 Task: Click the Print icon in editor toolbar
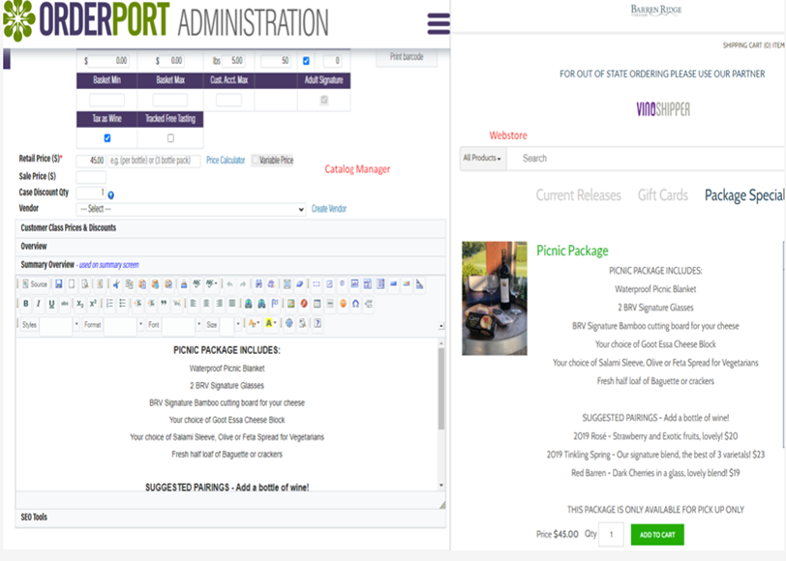click(x=184, y=284)
